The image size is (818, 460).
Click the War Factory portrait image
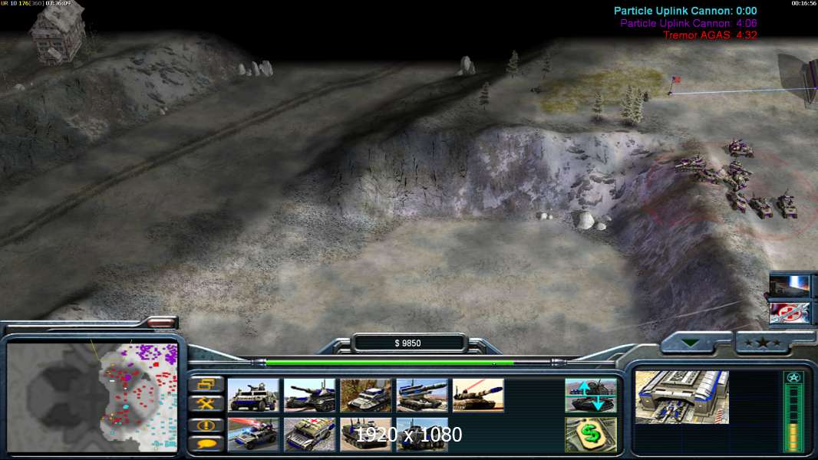[x=682, y=397]
